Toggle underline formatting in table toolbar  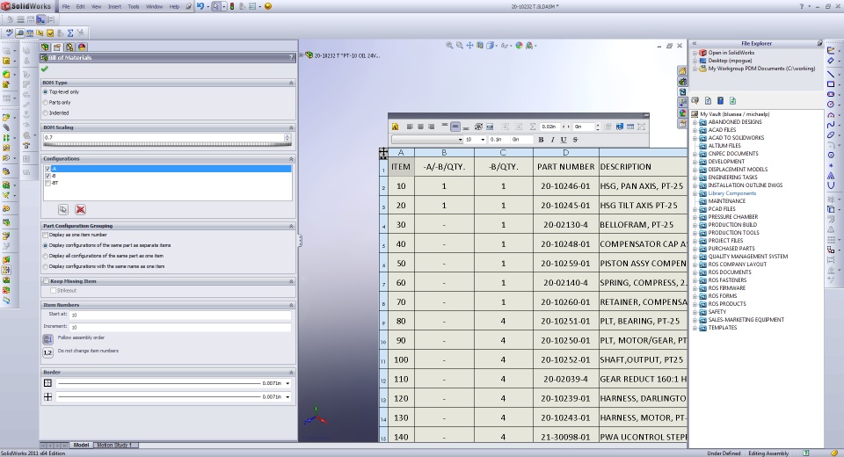coord(564,140)
